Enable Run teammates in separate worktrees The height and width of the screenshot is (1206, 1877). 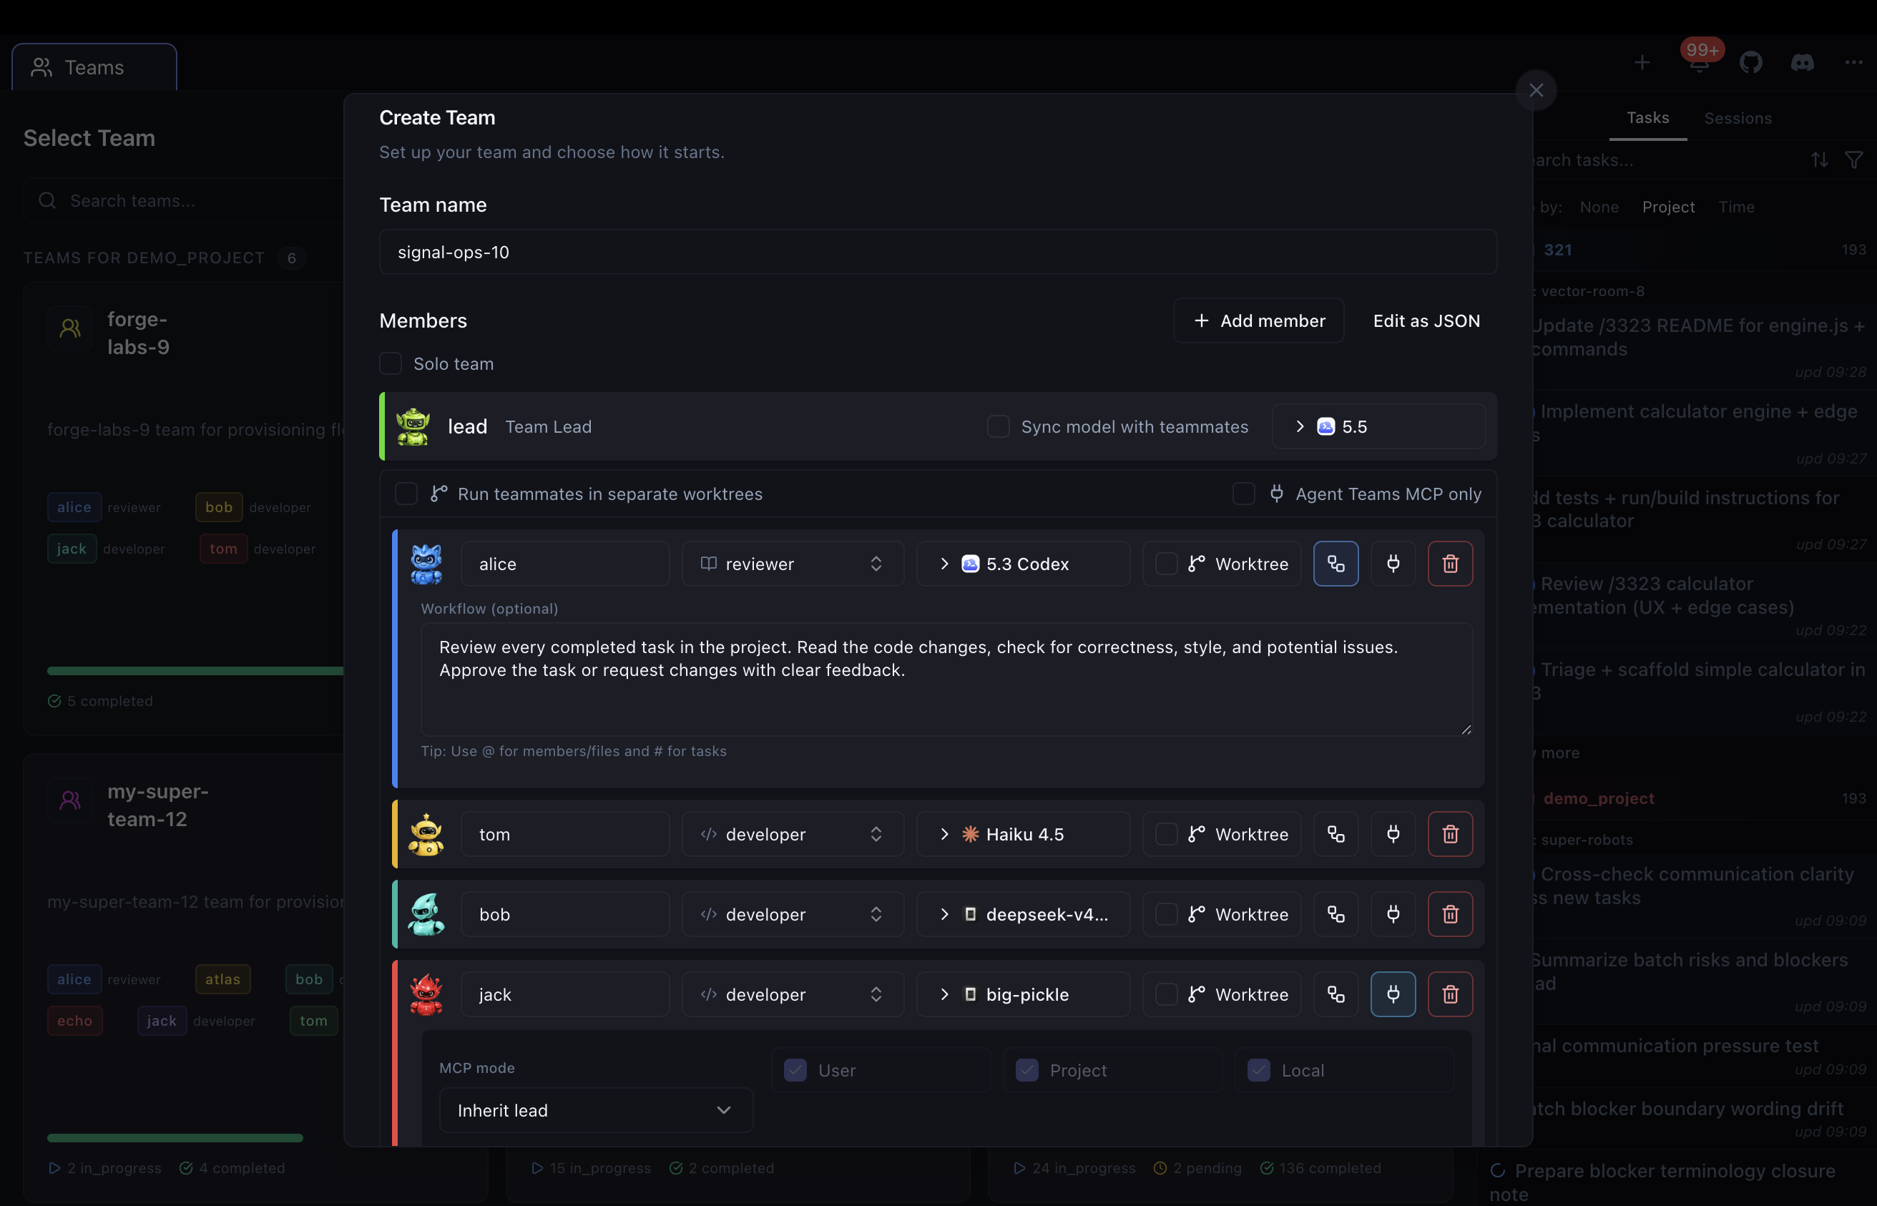click(406, 494)
